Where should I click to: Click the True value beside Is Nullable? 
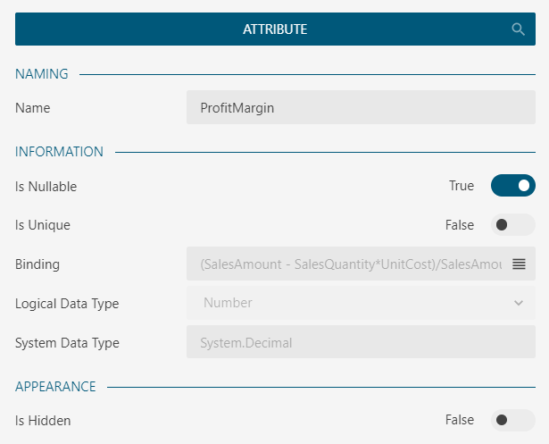(x=462, y=186)
